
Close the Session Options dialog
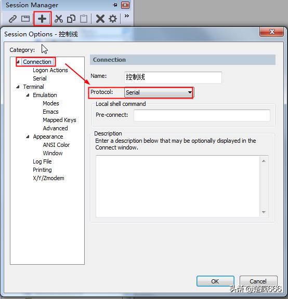271,32
